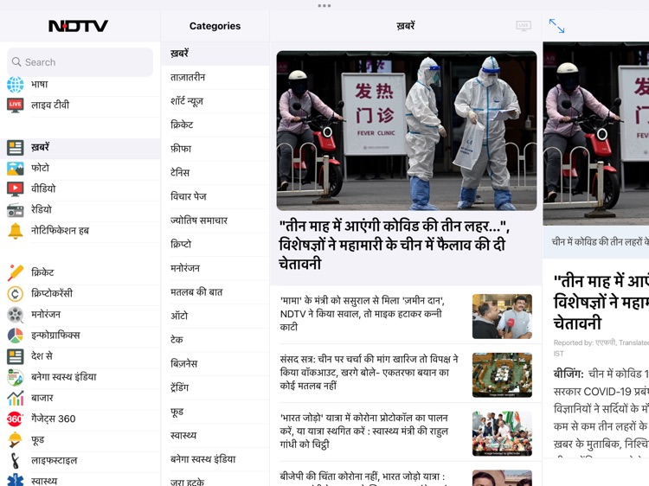Click the NDTV logo
The width and height of the screenshot is (649, 486).
coord(78,26)
